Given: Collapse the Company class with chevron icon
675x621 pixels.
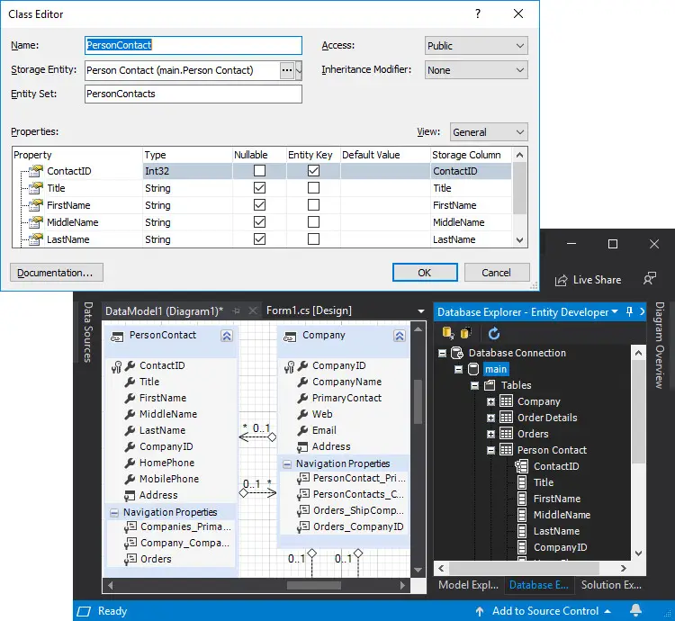Looking at the screenshot, I should 400,336.
